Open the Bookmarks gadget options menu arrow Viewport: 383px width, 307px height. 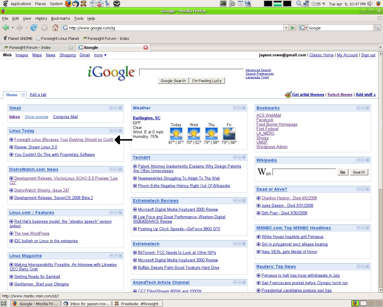click(358, 108)
